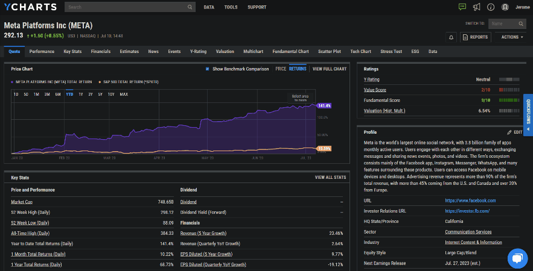Toggle Show Benchmark Comparison checkbox

pyautogui.click(x=208, y=69)
